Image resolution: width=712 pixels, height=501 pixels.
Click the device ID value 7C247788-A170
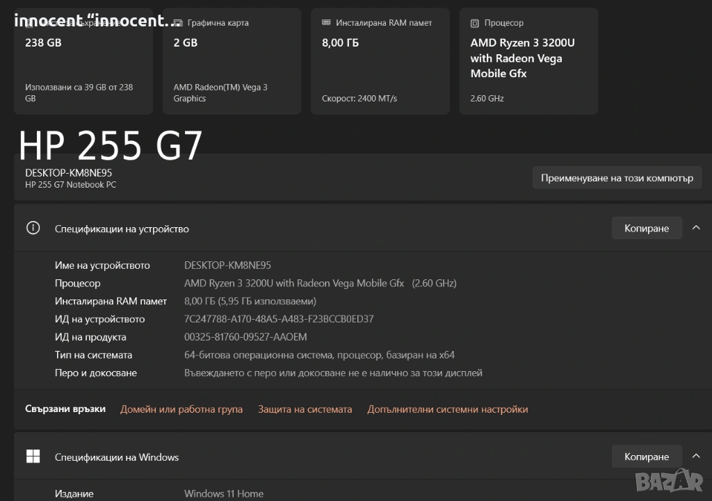click(279, 319)
